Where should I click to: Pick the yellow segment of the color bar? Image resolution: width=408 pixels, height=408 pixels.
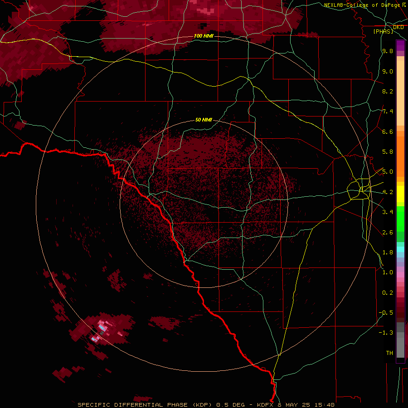(x=400, y=194)
